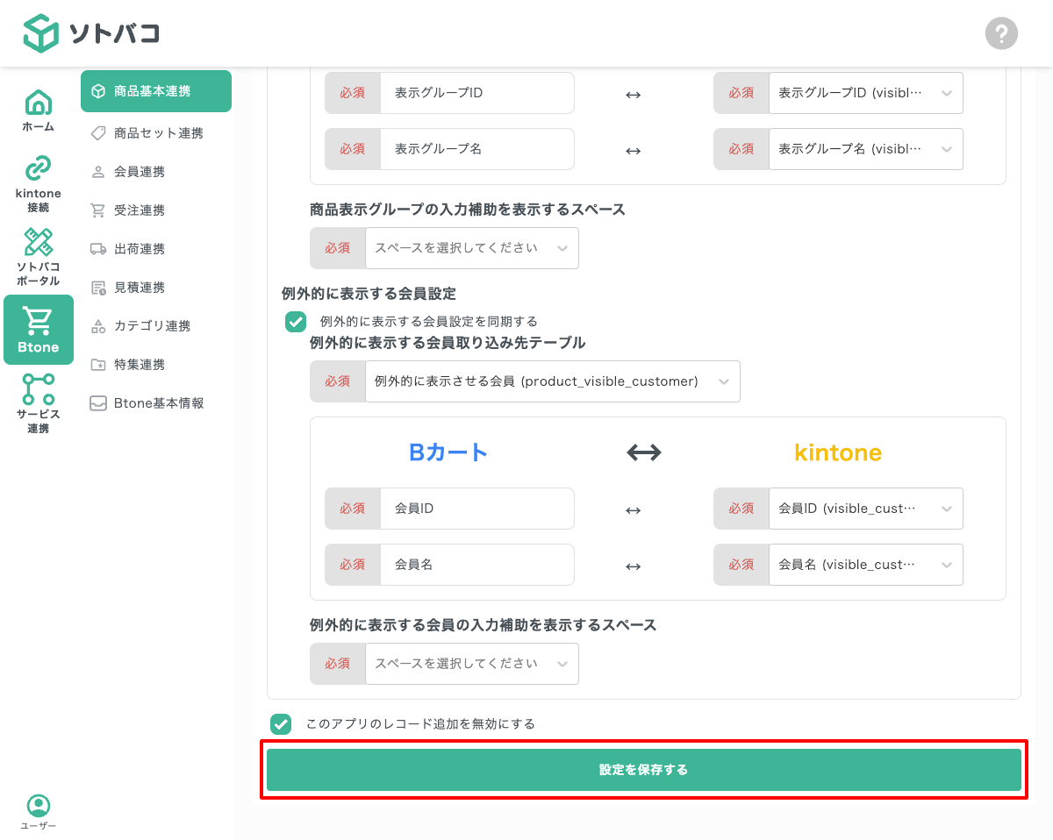
Task: Open the kintone 会員ID field dropdown
Action: (865, 509)
